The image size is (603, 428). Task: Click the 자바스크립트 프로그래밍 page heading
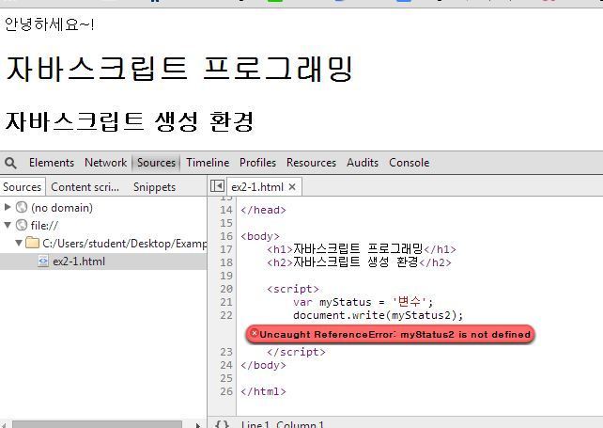click(179, 69)
